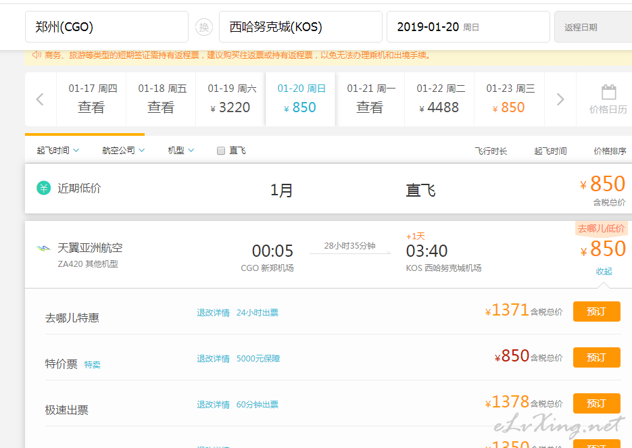Swap departure and destination cities
The width and height of the screenshot is (632, 448).
point(204,27)
